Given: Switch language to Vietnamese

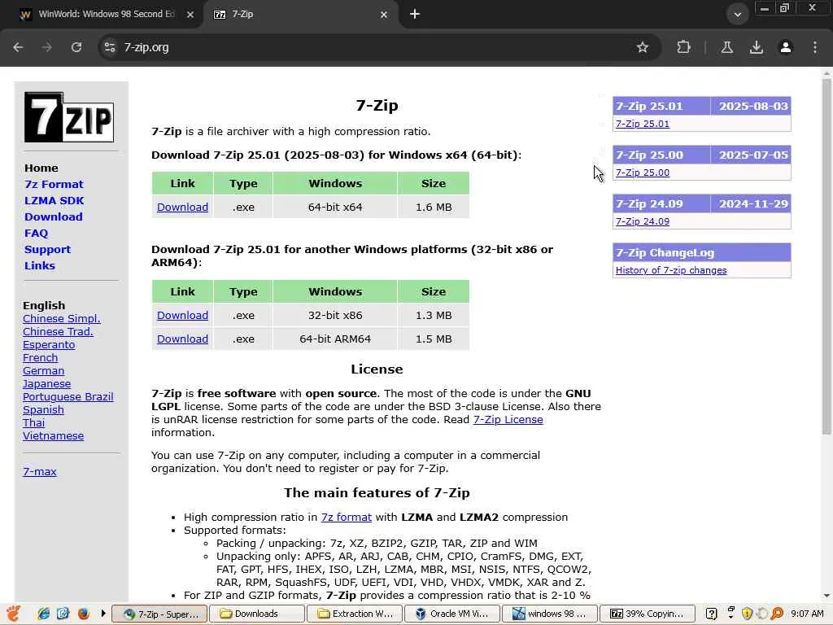Looking at the screenshot, I should [x=53, y=436].
